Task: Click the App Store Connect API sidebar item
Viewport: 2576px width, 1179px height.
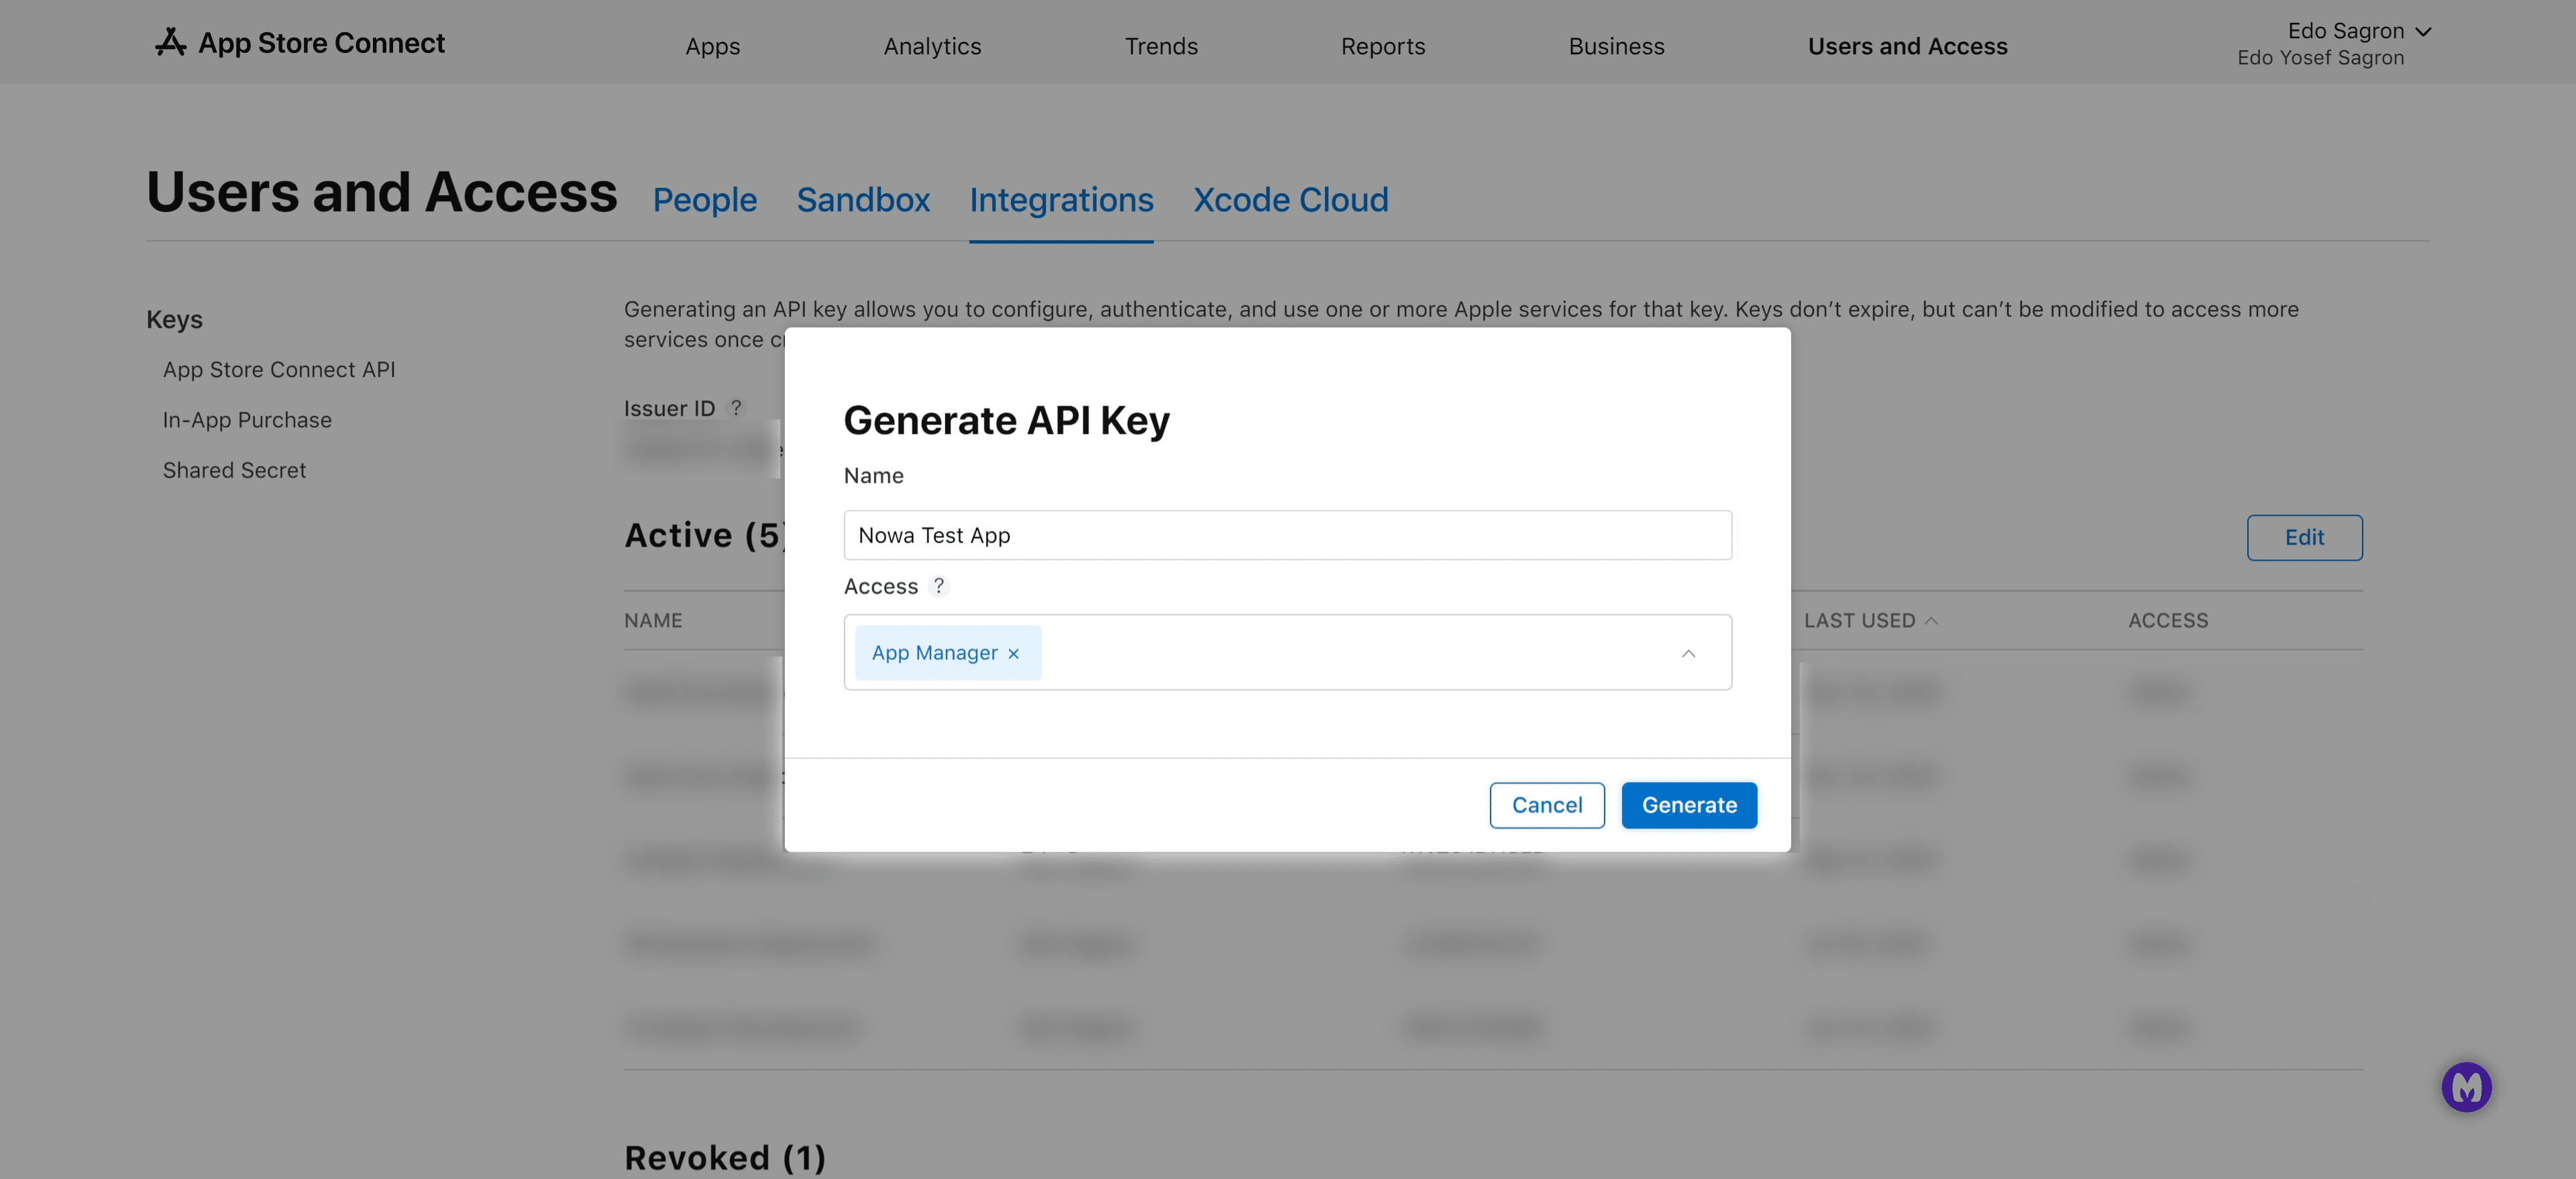Action: pyautogui.click(x=280, y=369)
